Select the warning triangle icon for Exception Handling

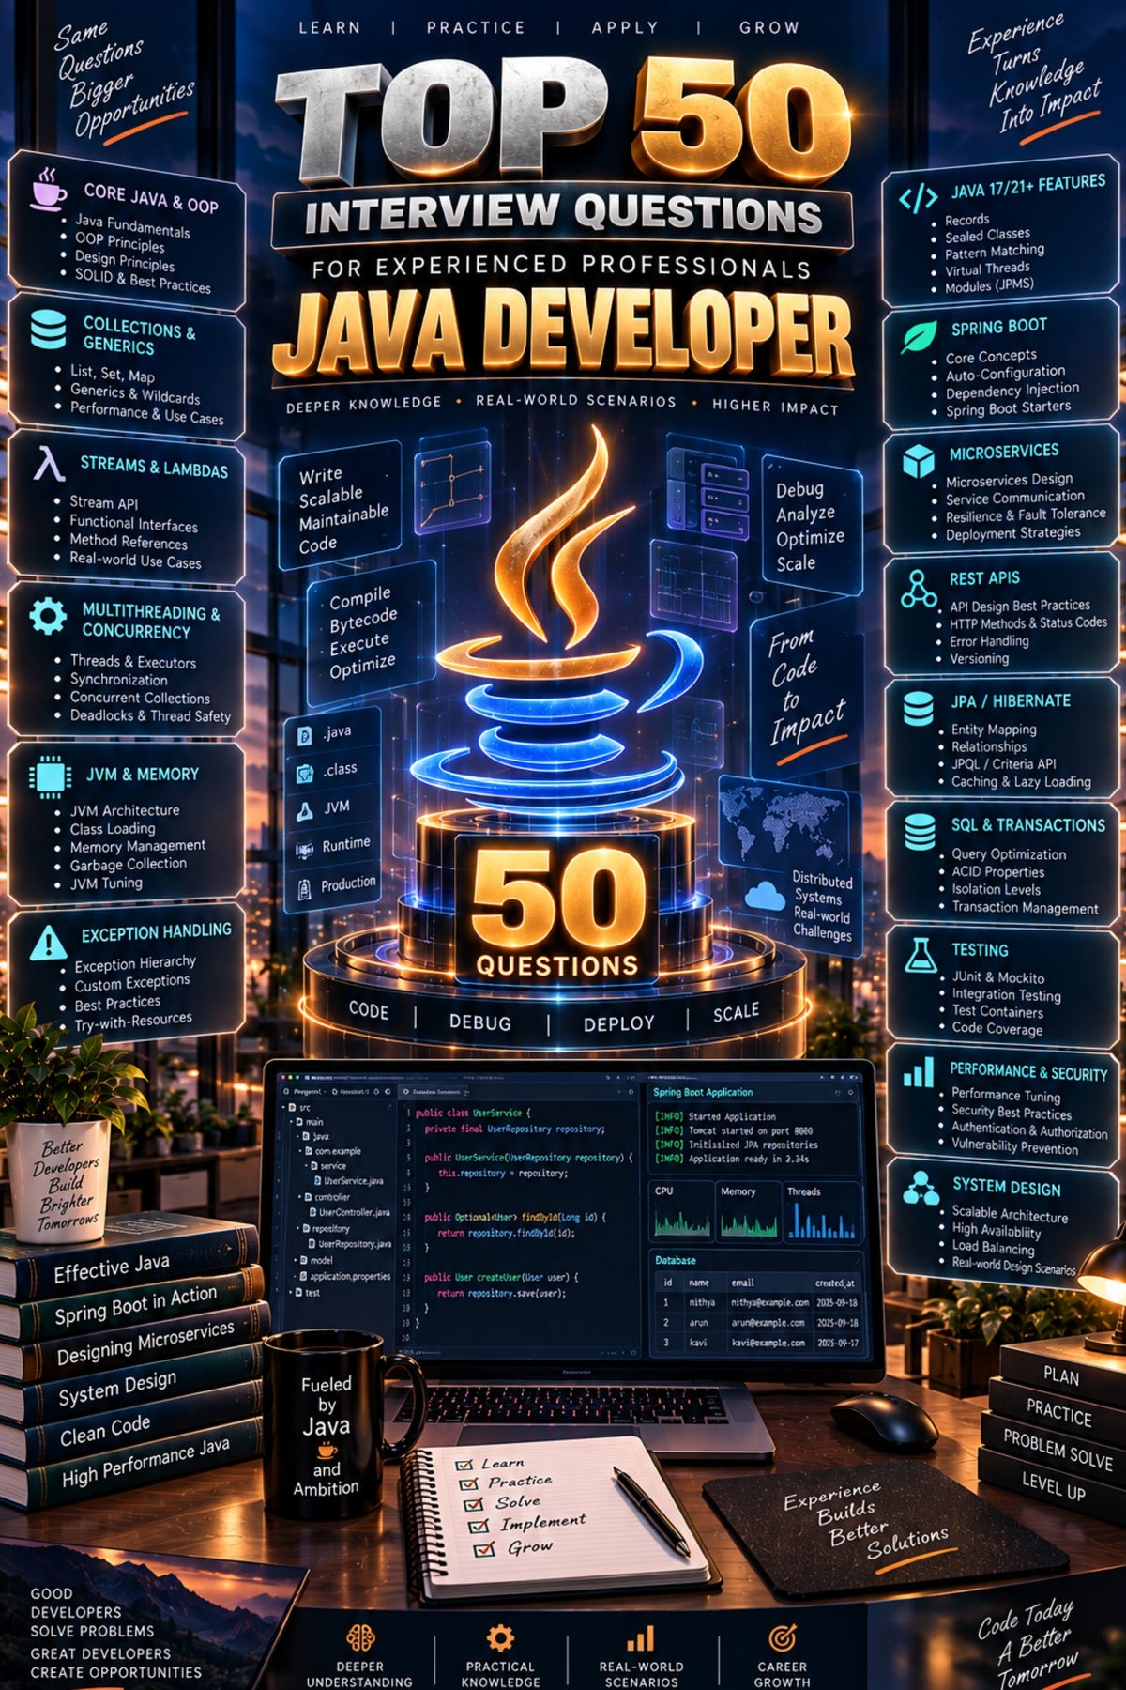[x=48, y=942]
